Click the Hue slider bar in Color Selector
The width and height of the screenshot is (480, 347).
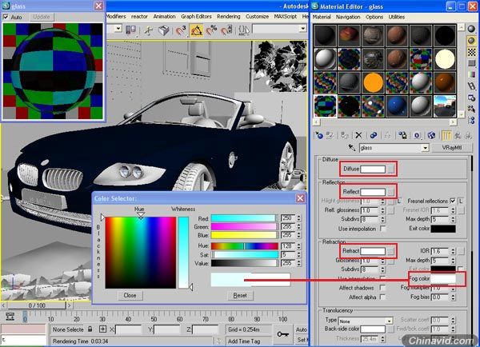coord(245,246)
